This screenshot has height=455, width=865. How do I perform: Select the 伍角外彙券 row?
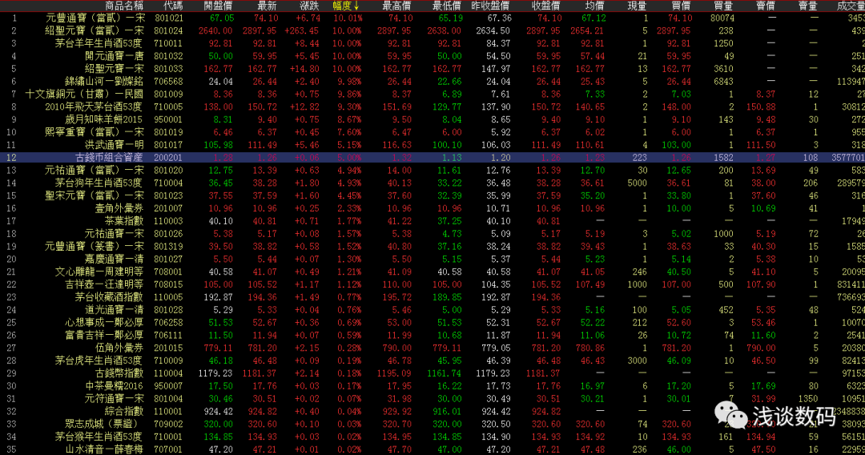coord(432,348)
